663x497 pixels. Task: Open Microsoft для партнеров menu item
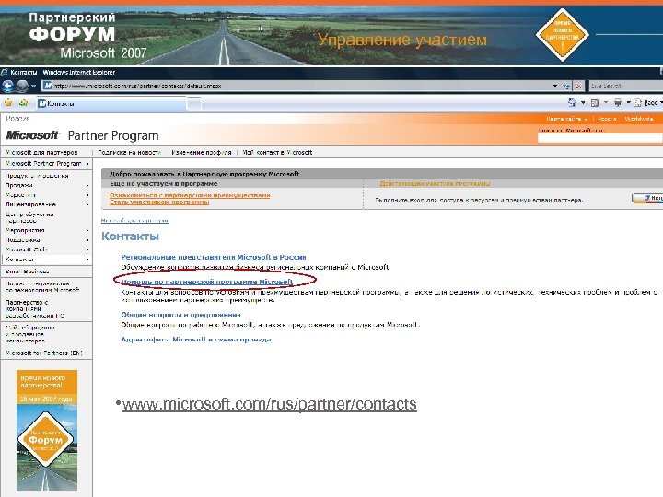click(41, 152)
